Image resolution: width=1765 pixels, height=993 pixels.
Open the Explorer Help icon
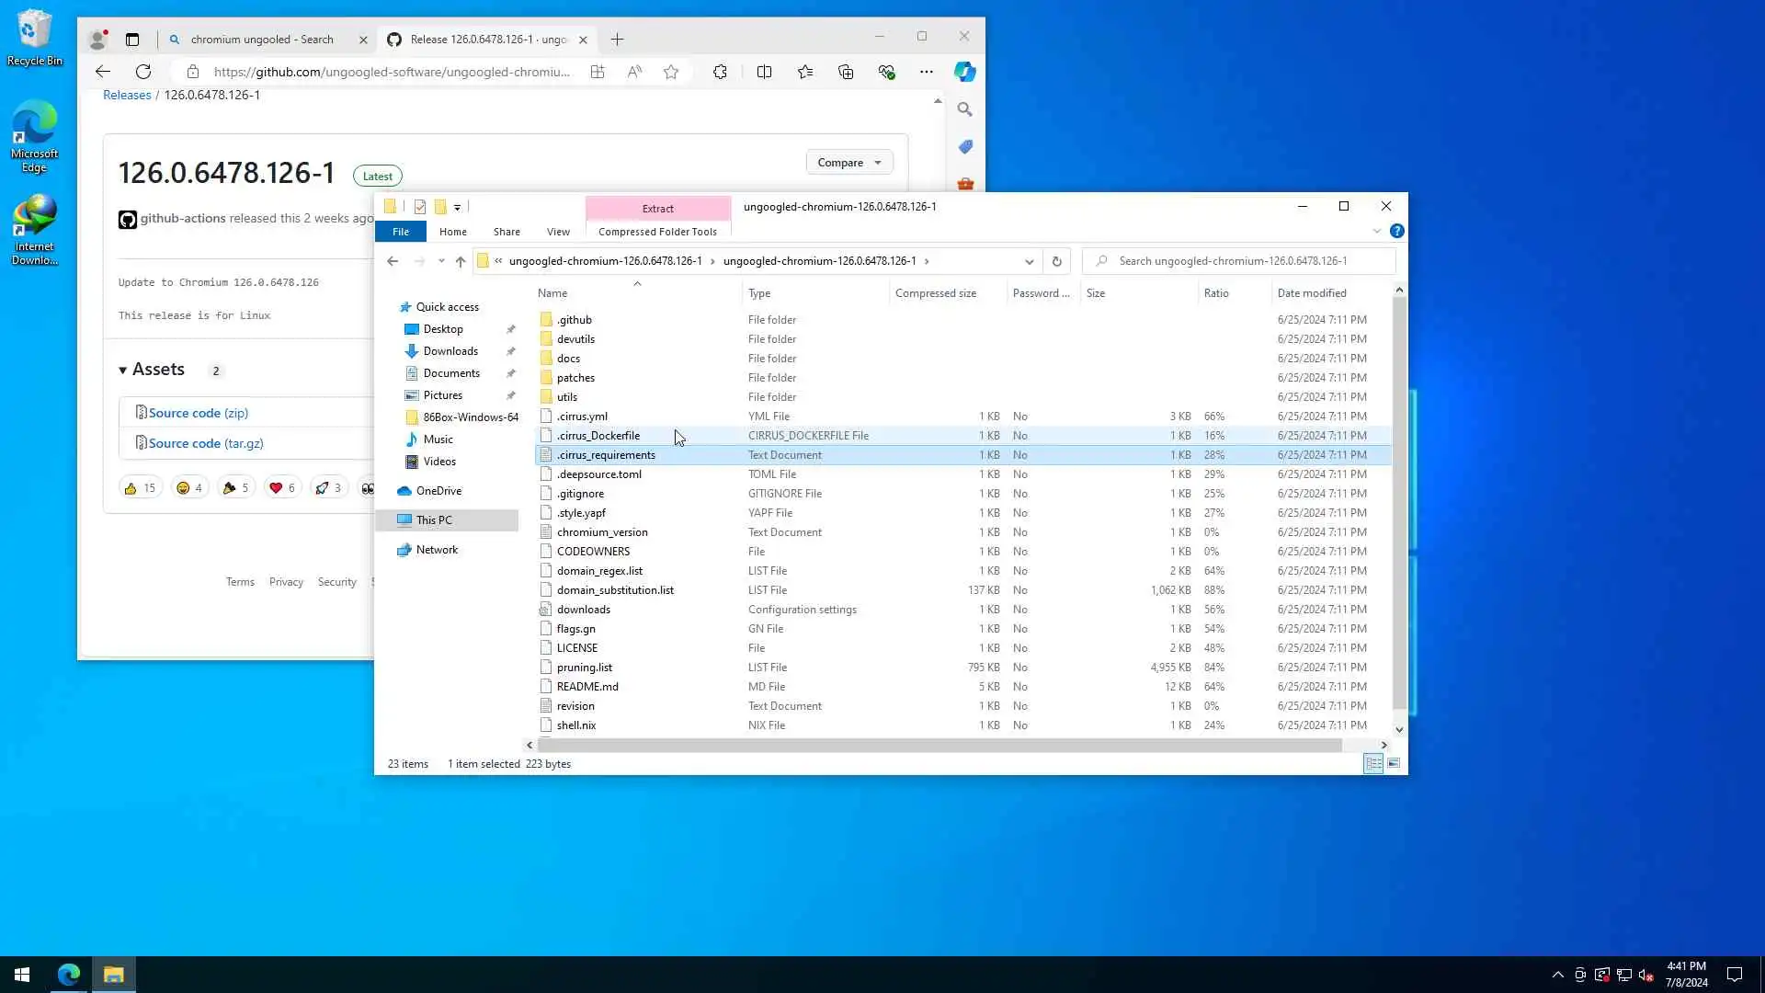point(1396,232)
